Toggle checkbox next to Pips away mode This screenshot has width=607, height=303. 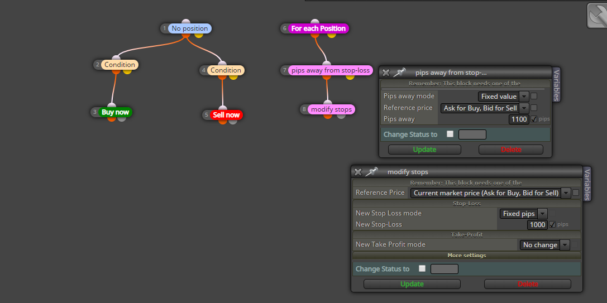(534, 96)
